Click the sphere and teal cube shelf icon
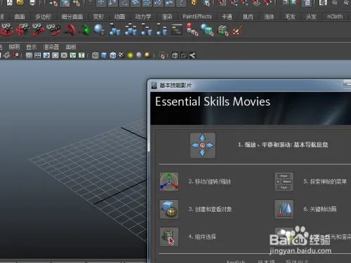The image size is (351, 263). [207, 29]
